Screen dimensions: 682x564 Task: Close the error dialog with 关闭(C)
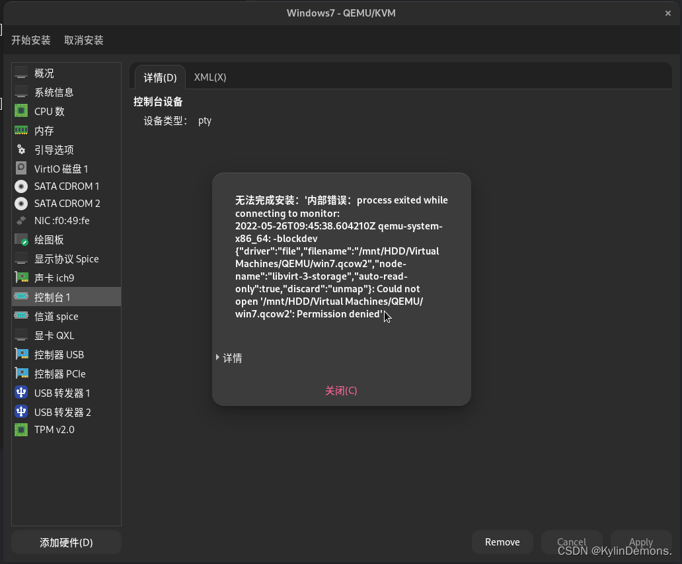click(x=341, y=390)
